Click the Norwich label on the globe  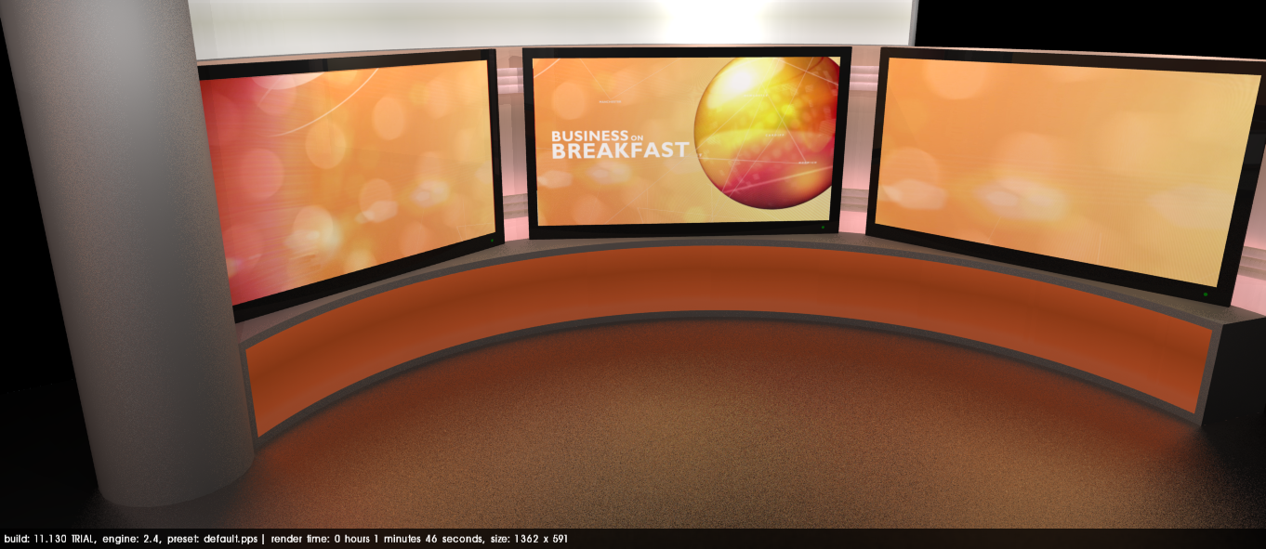[x=807, y=163]
